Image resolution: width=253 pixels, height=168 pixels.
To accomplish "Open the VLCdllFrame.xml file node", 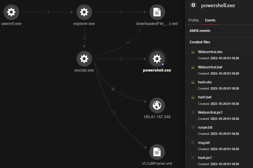I will pos(157,152).
